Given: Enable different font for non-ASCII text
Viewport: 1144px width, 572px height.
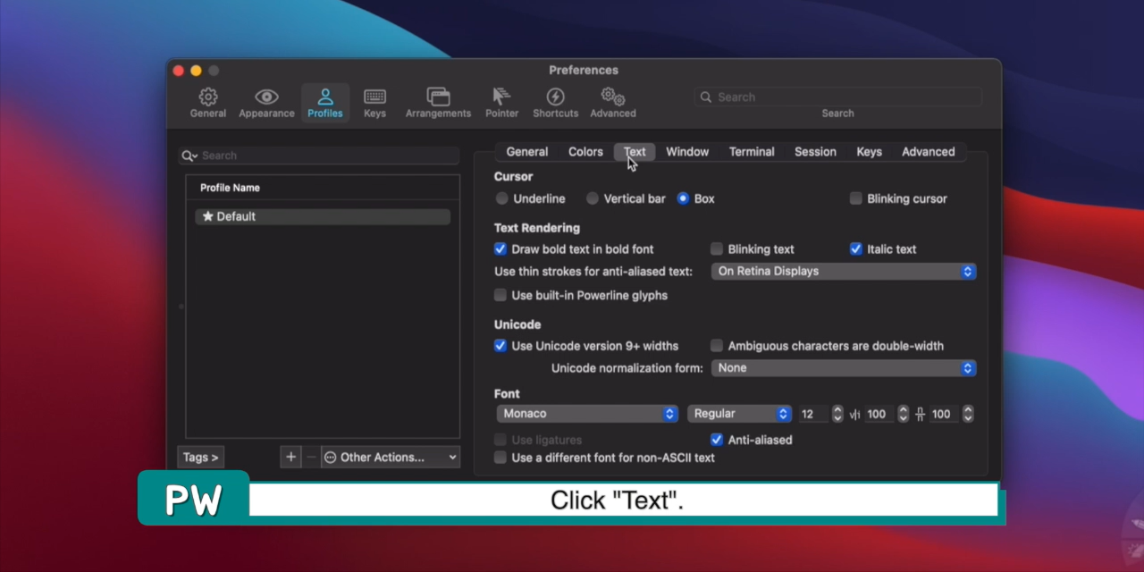Looking at the screenshot, I should point(500,458).
